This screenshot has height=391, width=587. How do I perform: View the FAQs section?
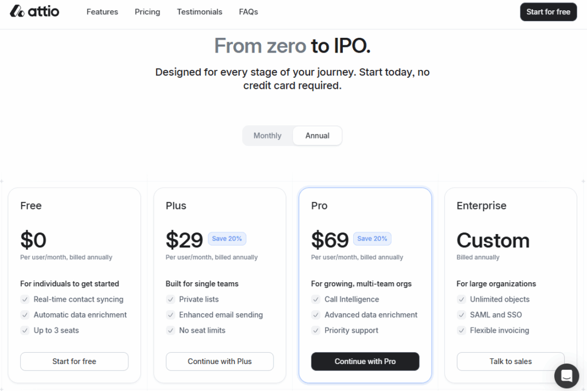248,11
